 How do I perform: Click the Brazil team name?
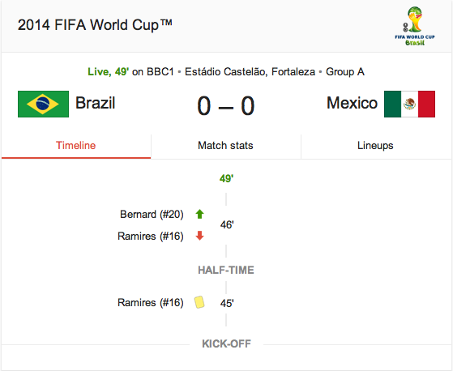(x=96, y=103)
